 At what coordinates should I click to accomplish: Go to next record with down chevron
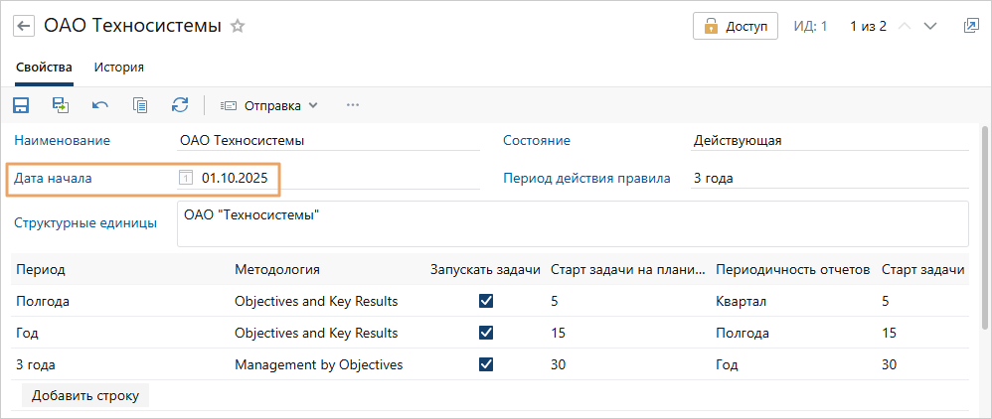(930, 27)
